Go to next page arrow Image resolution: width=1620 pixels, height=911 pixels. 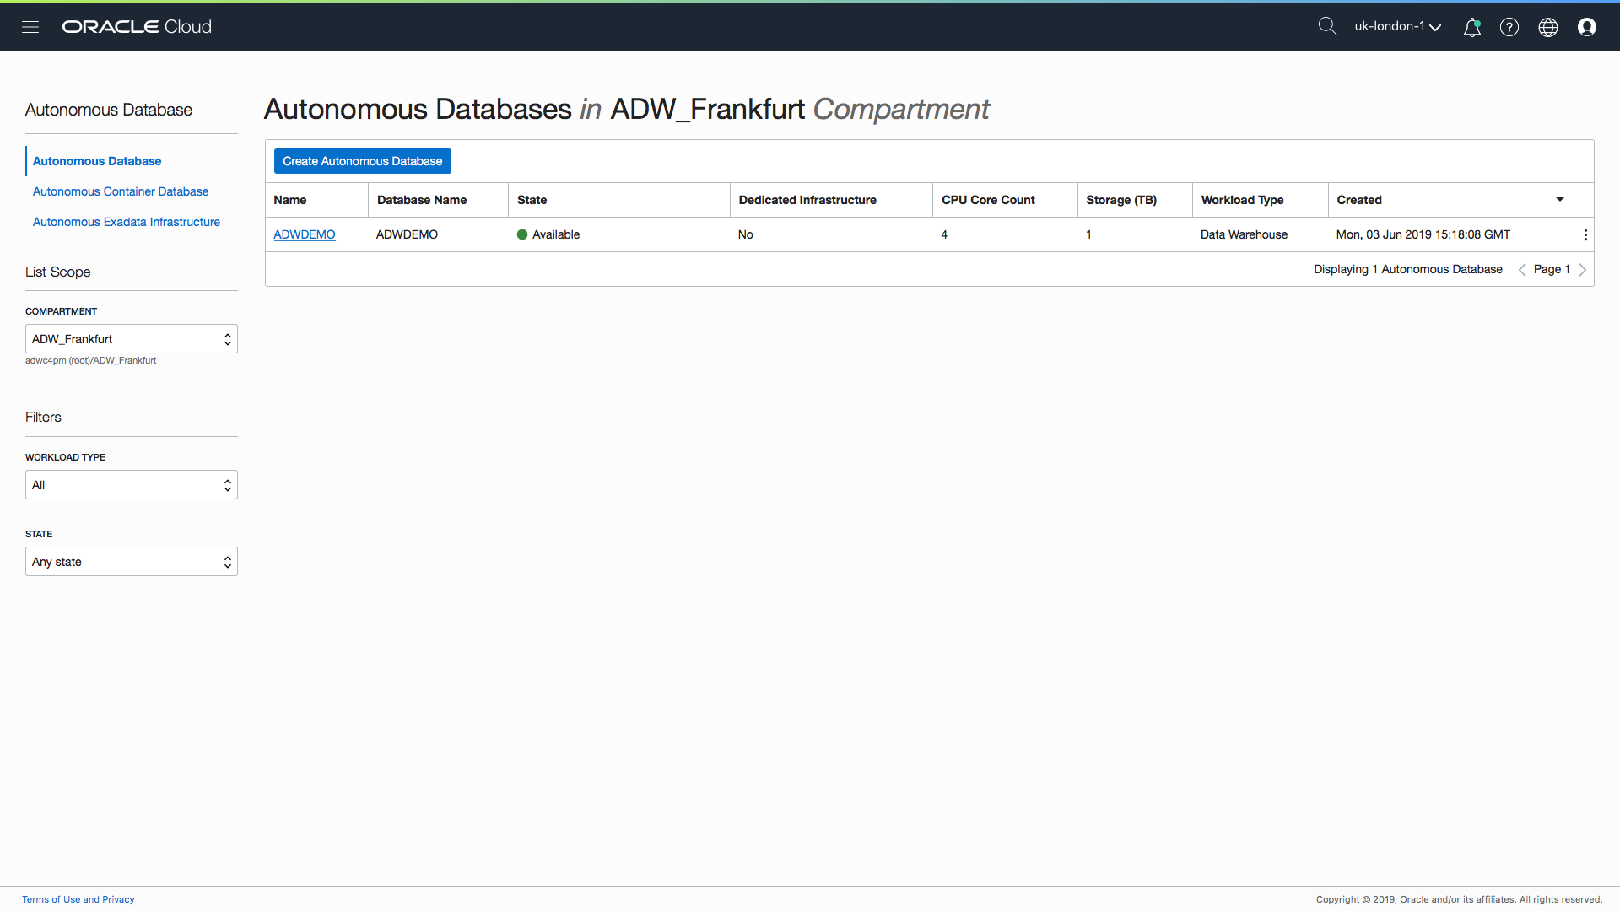[x=1583, y=270]
